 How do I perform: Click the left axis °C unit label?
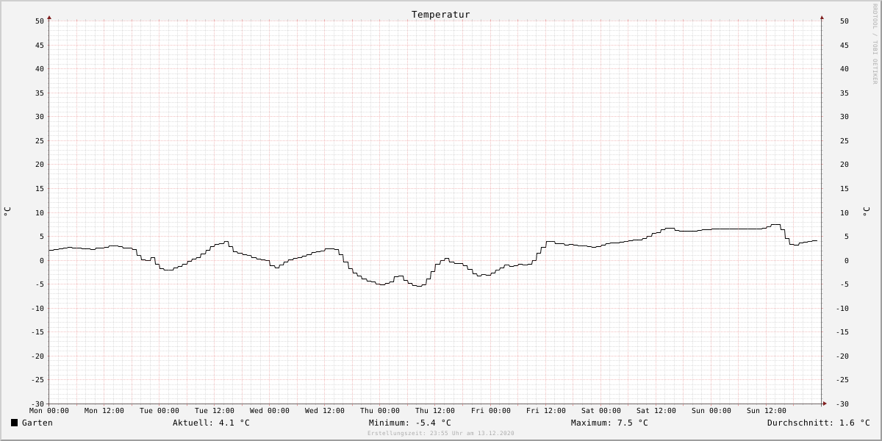7,212
